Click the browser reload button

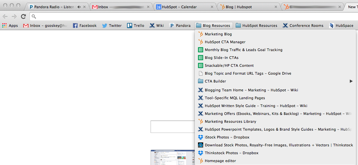pyautogui.click(x=23, y=16)
